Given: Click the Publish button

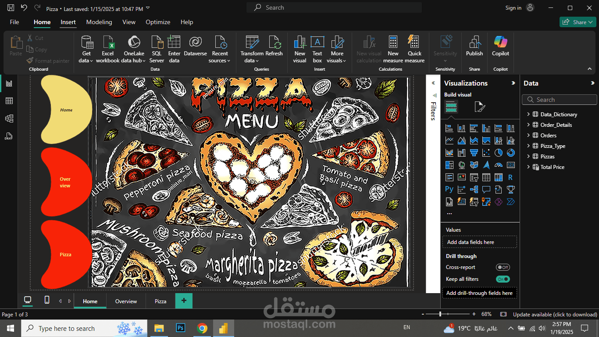Looking at the screenshot, I should click(x=474, y=47).
